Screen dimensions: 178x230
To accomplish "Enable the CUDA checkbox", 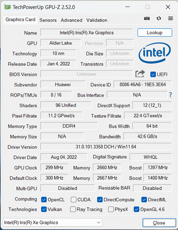I will pos(73,200).
